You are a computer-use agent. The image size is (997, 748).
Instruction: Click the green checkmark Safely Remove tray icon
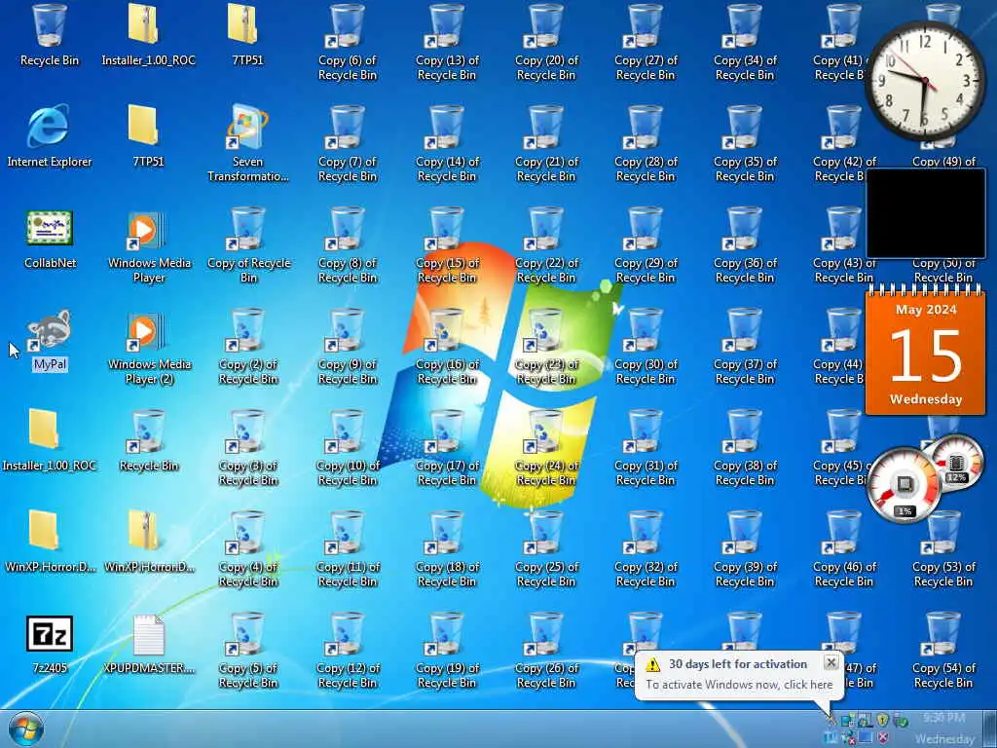tap(900, 720)
